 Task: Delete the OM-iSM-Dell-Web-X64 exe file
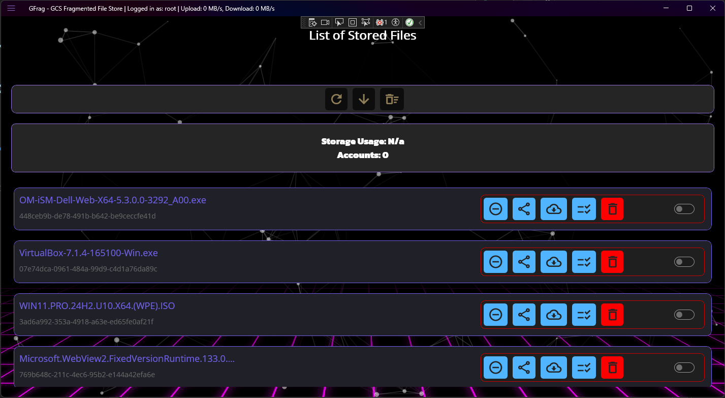(x=612, y=209)
